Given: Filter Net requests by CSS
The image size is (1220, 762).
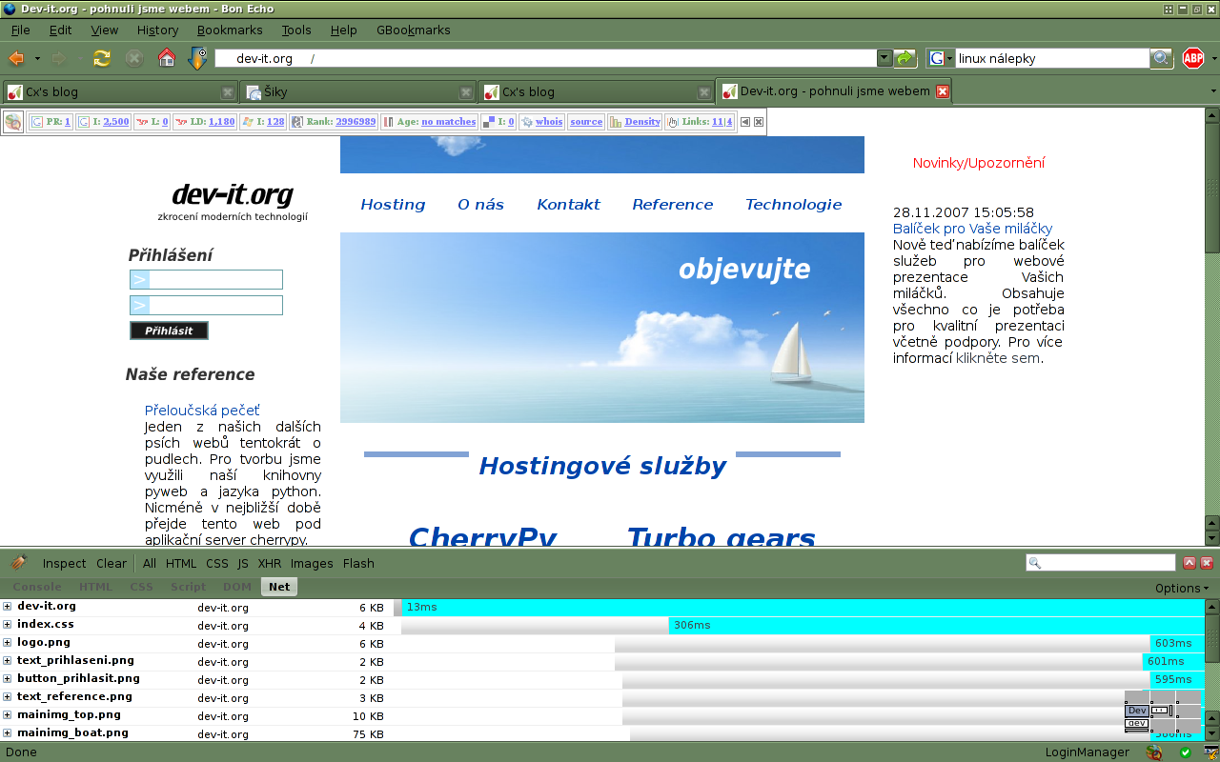Looking at the screenshot, I should pos(217,563).
